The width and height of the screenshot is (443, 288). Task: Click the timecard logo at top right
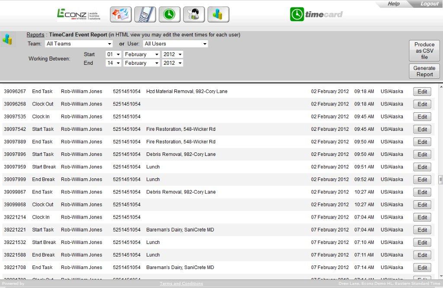tap(316, 14)
